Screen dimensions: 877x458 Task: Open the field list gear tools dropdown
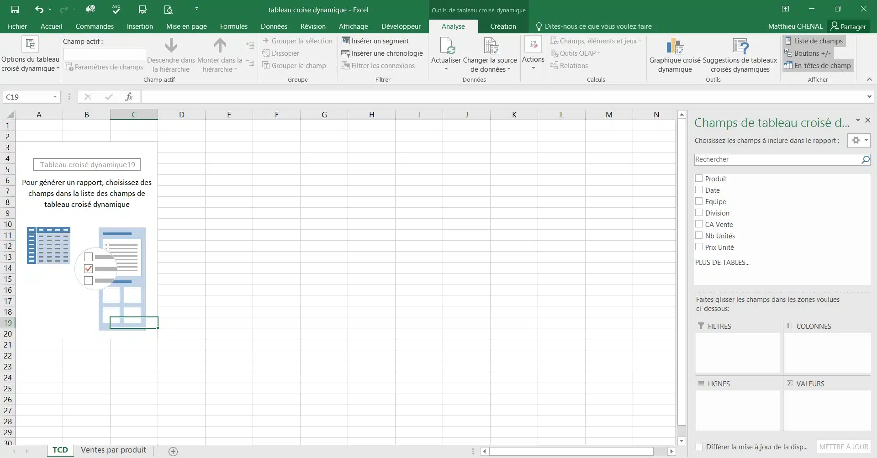(x=859, y=141)
